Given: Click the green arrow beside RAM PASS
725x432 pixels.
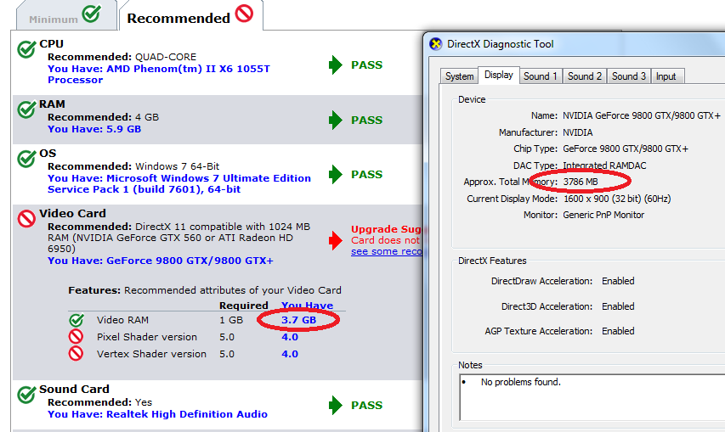Looking at the screenshot, I should click(335, 120).
